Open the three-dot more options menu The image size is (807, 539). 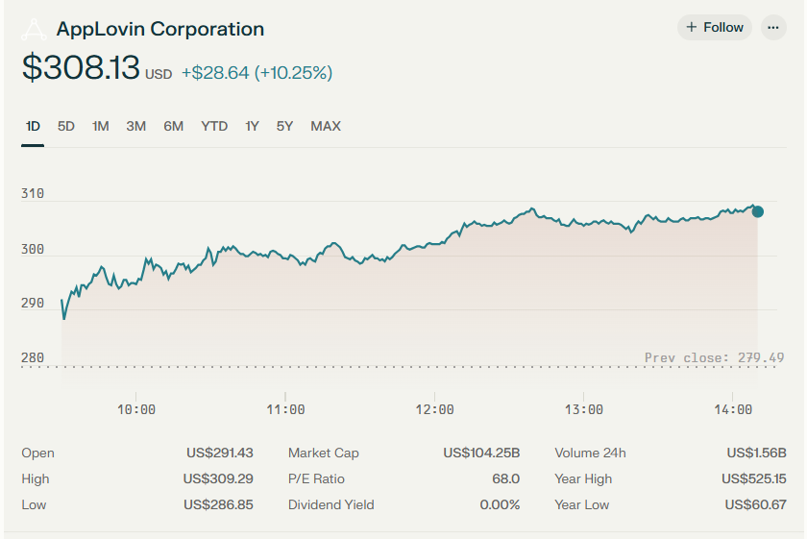pyautogui.click(x=773, y=28)
